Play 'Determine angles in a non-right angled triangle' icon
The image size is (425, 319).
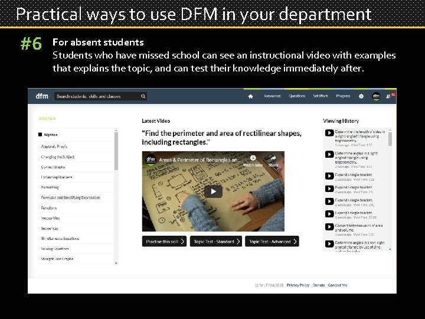pos(329,244)
